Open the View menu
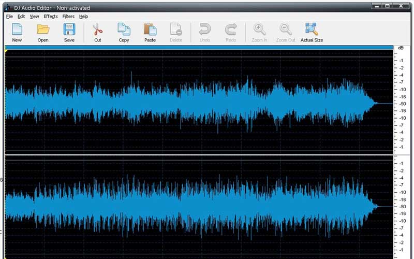The width and height of the screenshot is (414, 259). tap(34, 17)
